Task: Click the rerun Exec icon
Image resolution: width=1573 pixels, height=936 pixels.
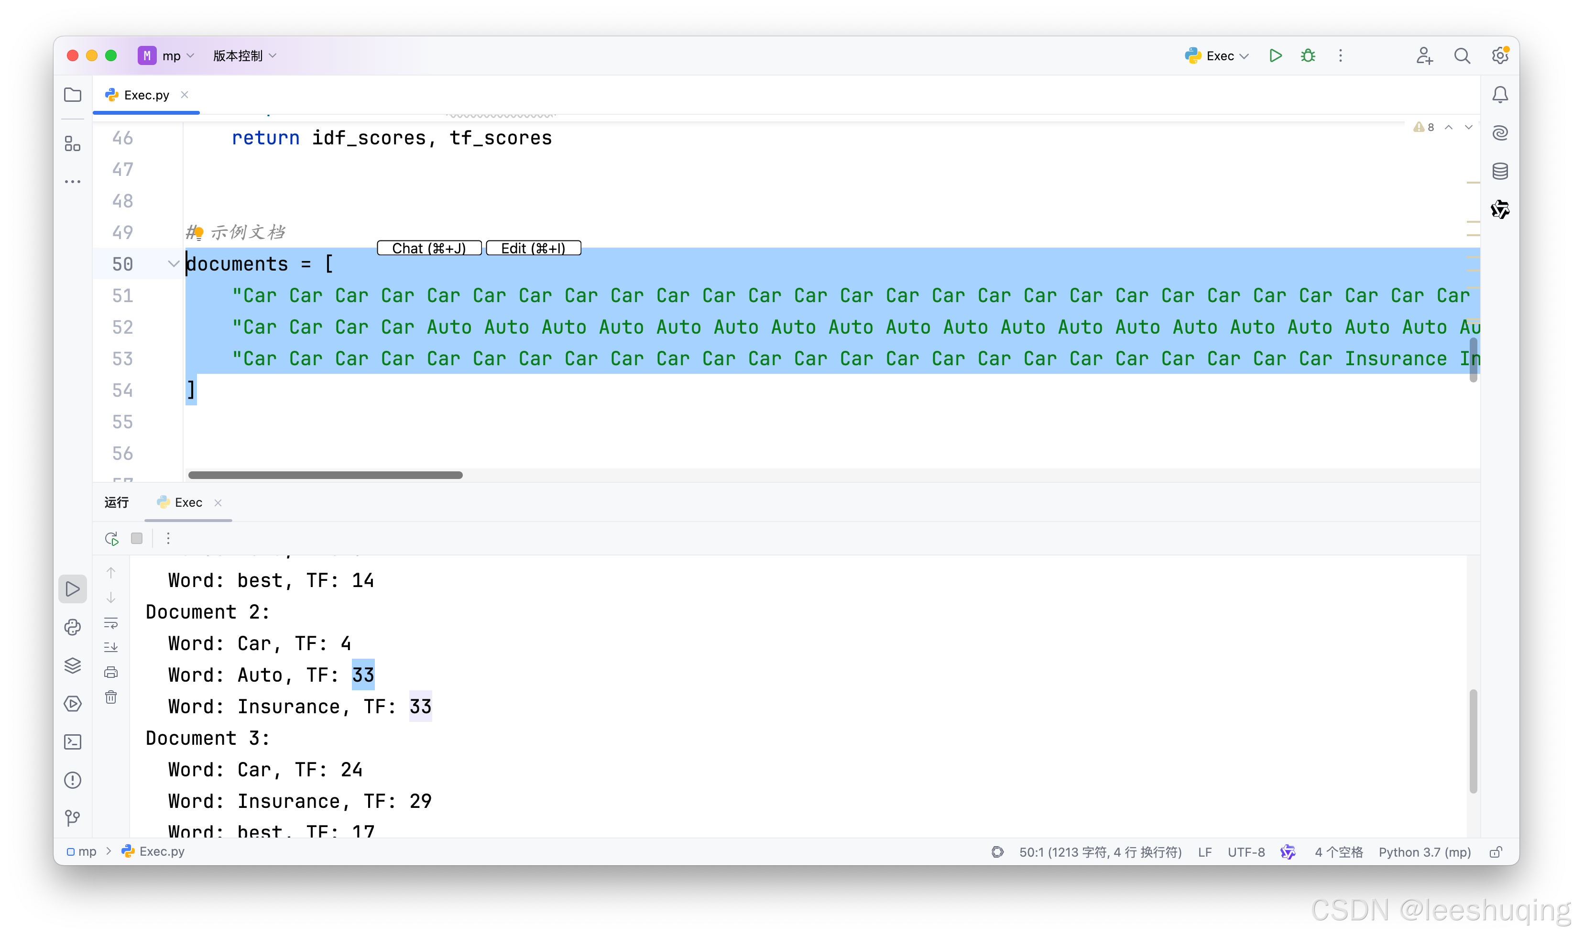Action: [x=111, y=538]
